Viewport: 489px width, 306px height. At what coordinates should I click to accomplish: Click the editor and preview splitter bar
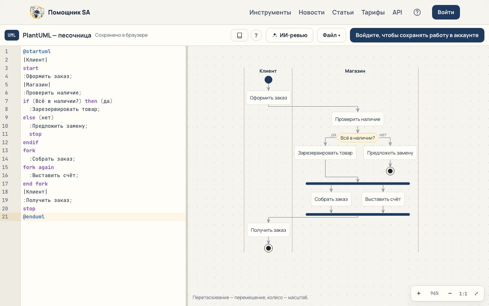coord(187,176)
